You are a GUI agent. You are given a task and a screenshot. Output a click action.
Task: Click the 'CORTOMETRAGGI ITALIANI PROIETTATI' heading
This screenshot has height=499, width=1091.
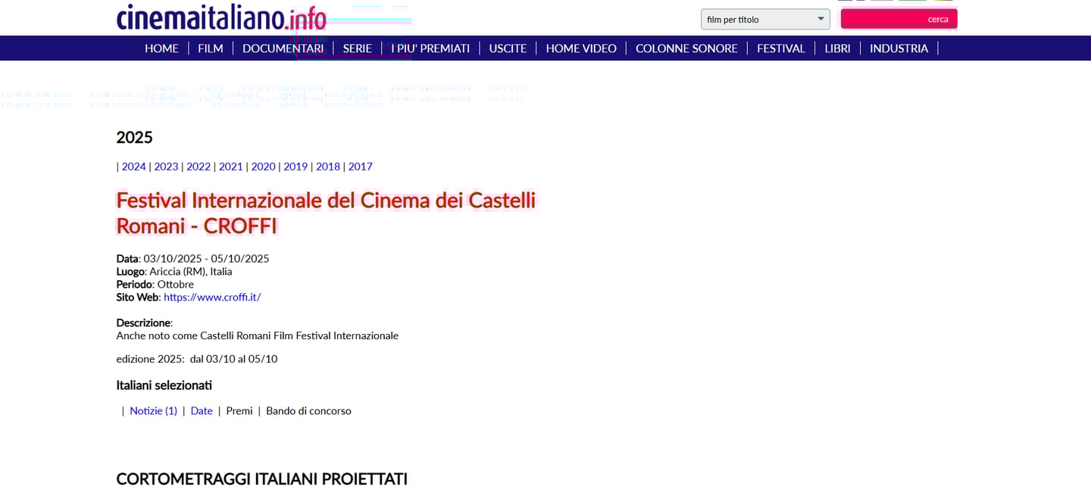[x=261, y=479]
